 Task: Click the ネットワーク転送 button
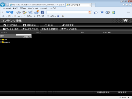(x=30, y=29)
